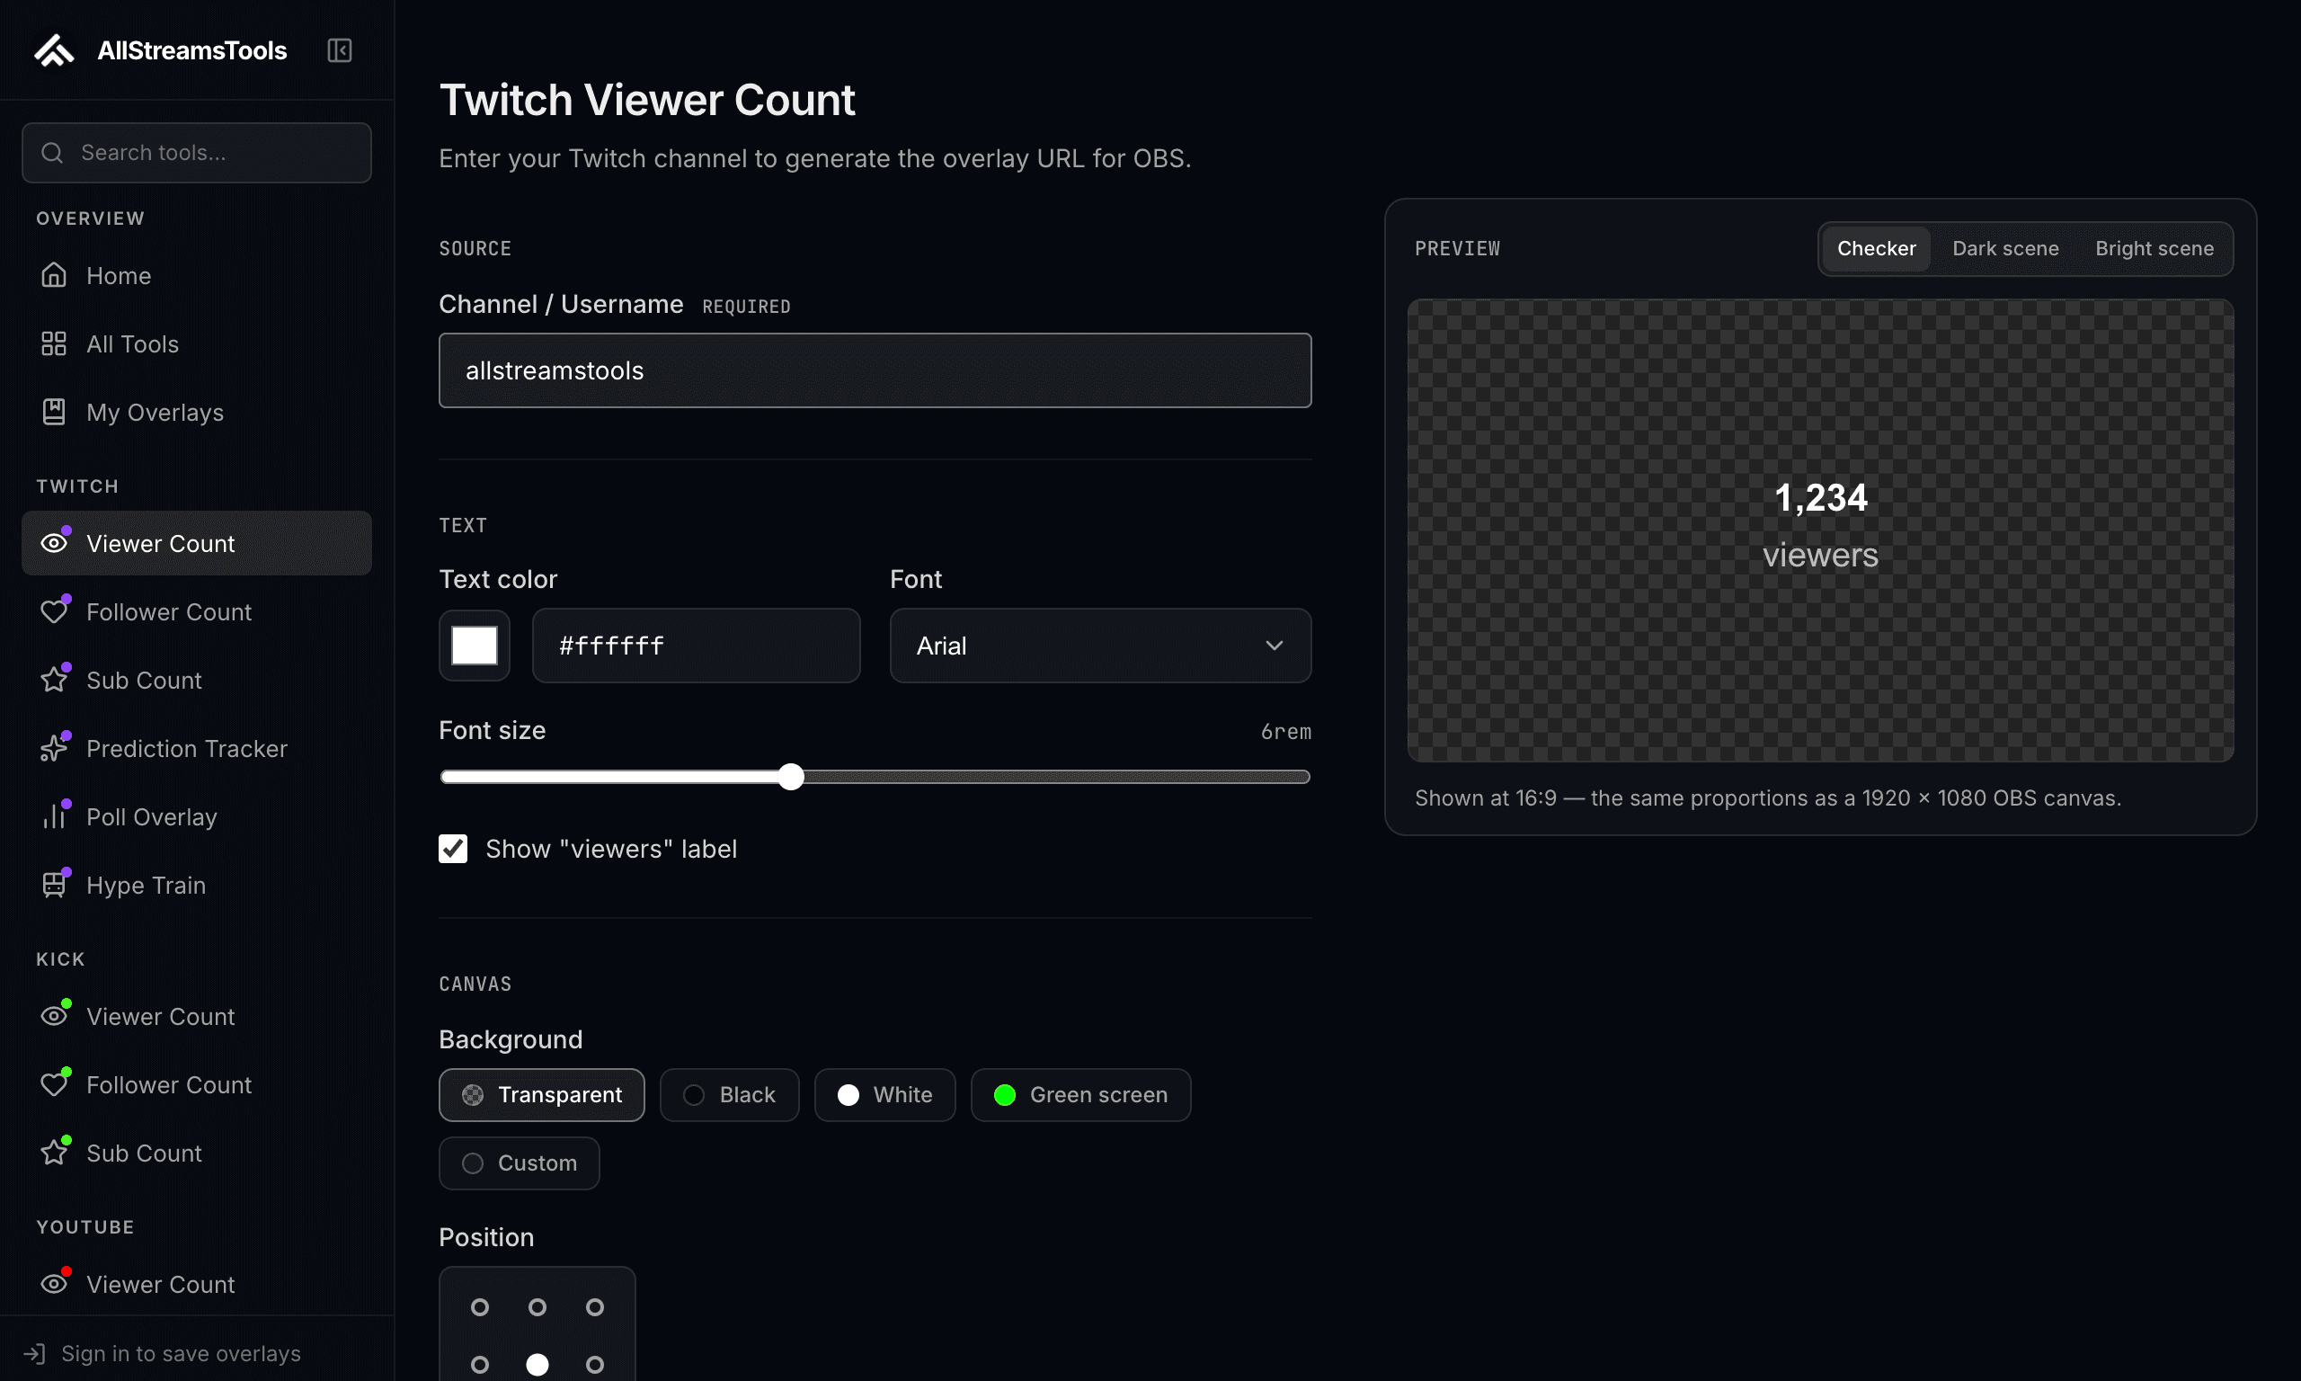Click the Font size slider handle
This screenshot has height=1381, width=2301.
791,777
